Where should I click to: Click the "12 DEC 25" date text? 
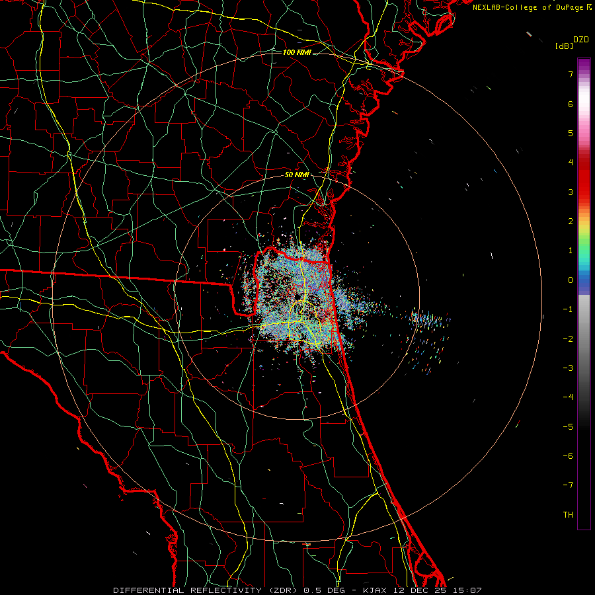(x=418, y=590)
